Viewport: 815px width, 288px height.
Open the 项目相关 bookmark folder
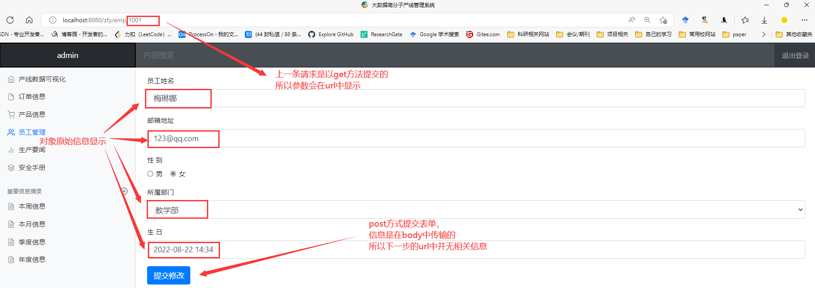click(x=612, y=34)
